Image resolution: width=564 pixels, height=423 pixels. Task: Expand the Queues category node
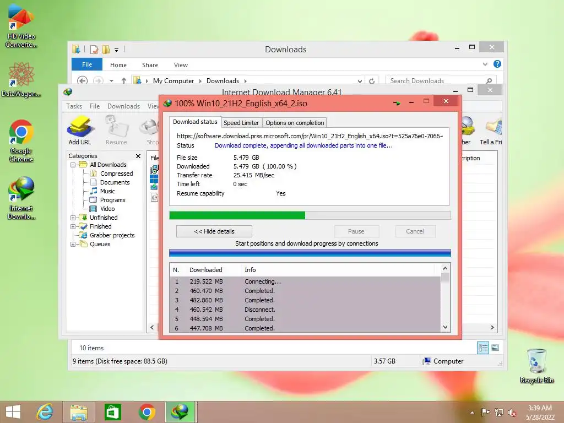[73, 244]
